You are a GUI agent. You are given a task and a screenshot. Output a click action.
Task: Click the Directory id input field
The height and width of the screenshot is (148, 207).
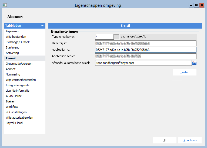pos(146,43)
